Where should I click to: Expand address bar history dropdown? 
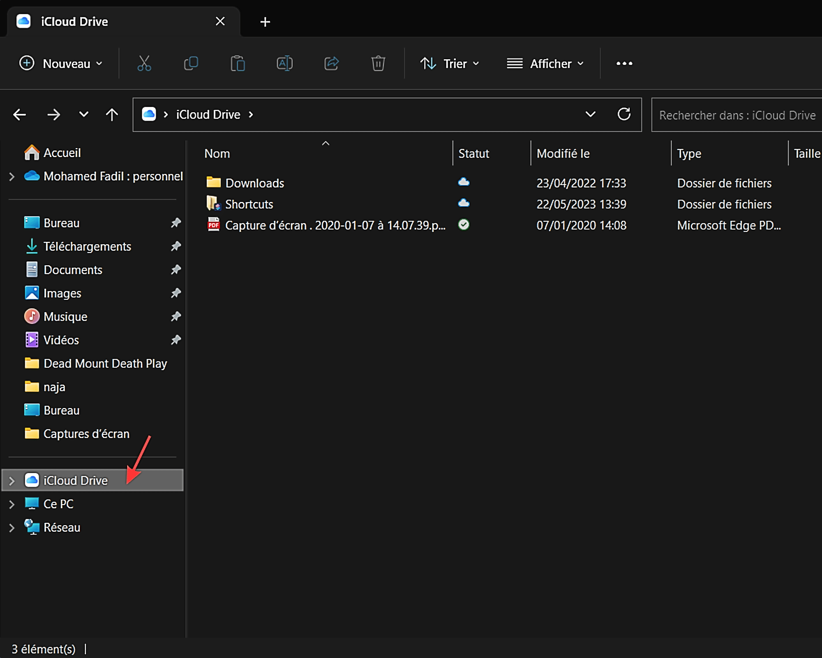(x=591, y=114)
